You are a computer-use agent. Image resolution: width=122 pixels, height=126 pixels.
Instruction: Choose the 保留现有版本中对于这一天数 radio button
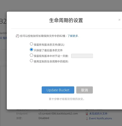click(31, 55)
